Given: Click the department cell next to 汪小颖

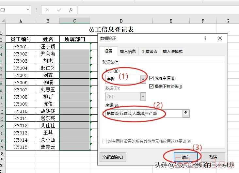Looking at the screenshot, I should [75, 46].
